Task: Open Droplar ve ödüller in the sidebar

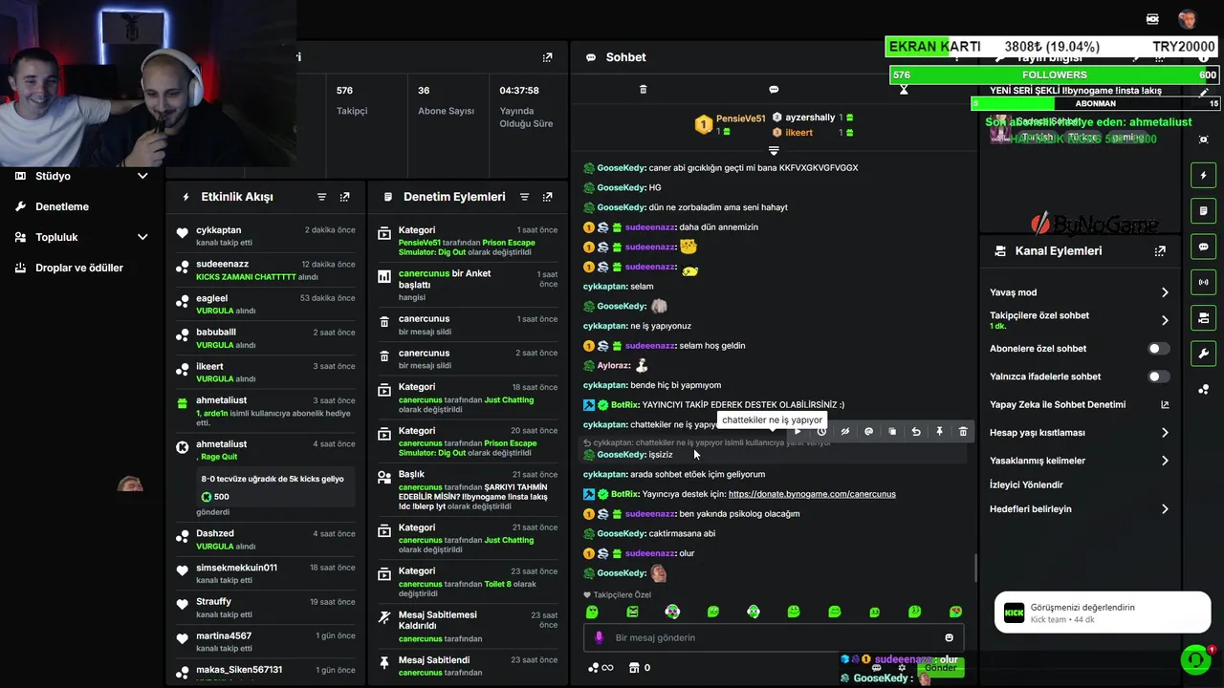Action: click(79, 268)
